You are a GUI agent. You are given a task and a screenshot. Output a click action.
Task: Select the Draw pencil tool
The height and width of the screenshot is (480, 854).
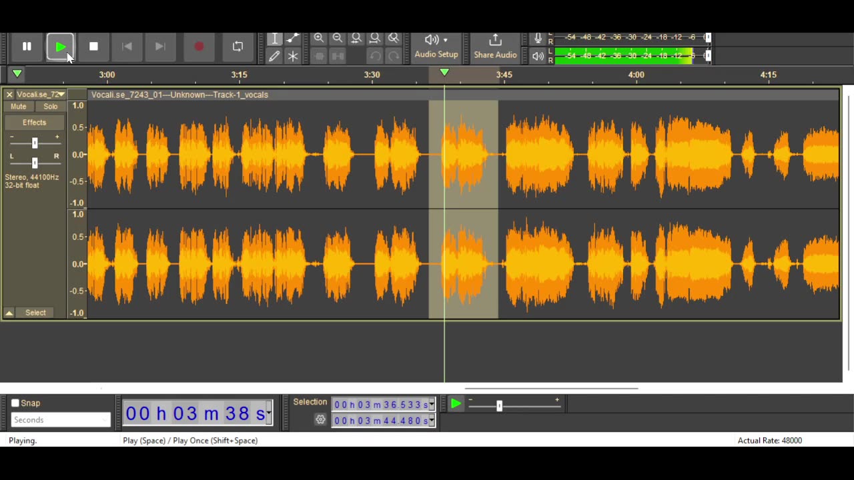click(274, 57)
